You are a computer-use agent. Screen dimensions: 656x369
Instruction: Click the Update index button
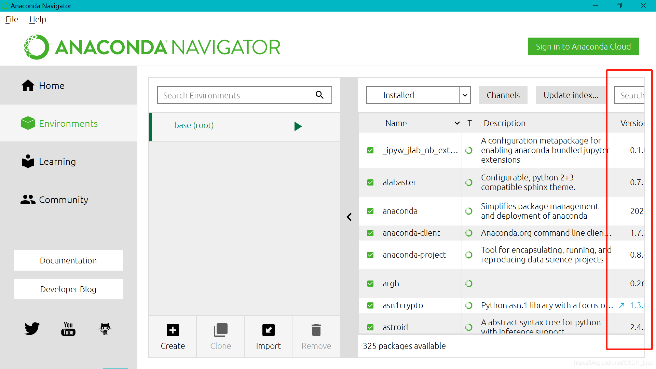571,95
